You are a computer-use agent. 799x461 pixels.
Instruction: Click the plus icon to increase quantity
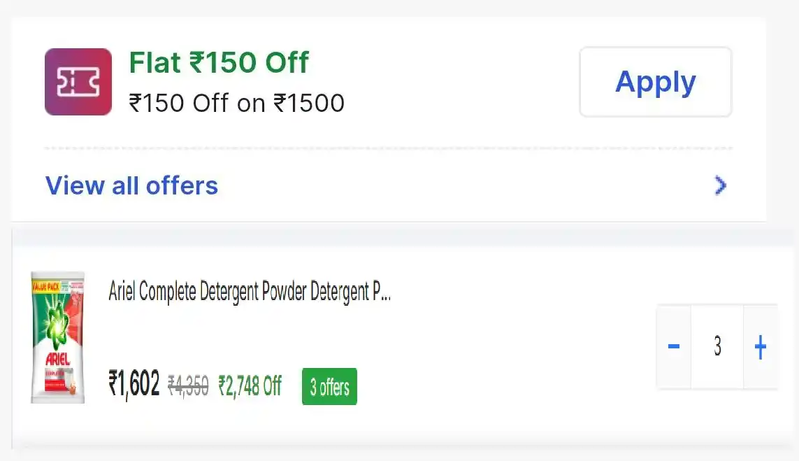pos(761,346)
